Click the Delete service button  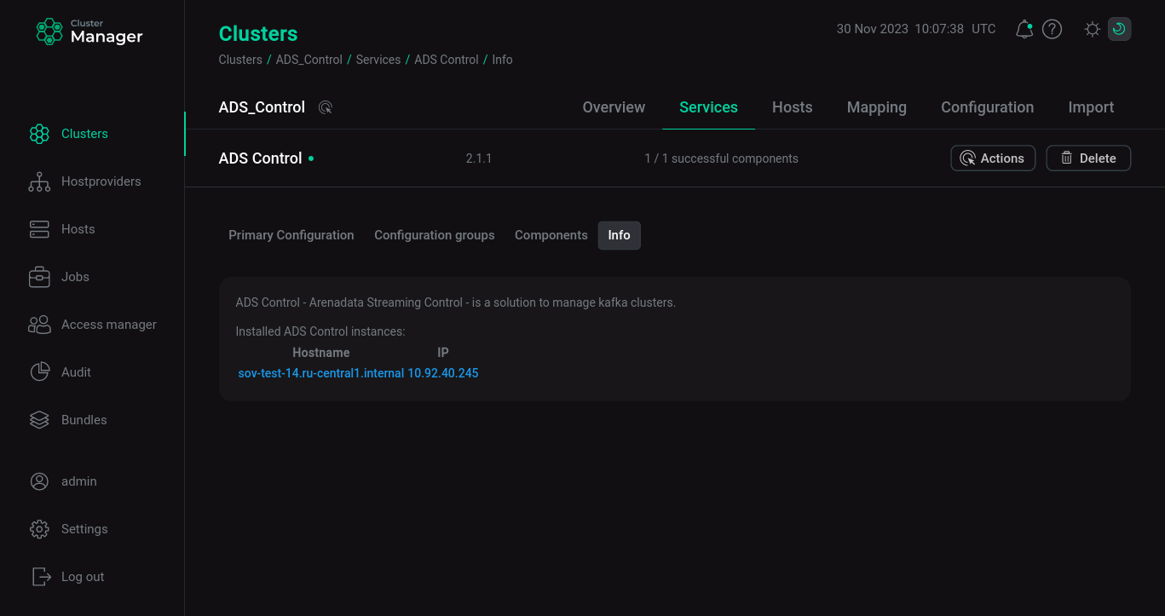coord(1088,158)
